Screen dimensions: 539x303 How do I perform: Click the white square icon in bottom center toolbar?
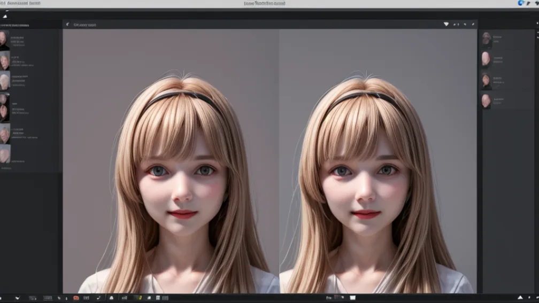point(352,298)
